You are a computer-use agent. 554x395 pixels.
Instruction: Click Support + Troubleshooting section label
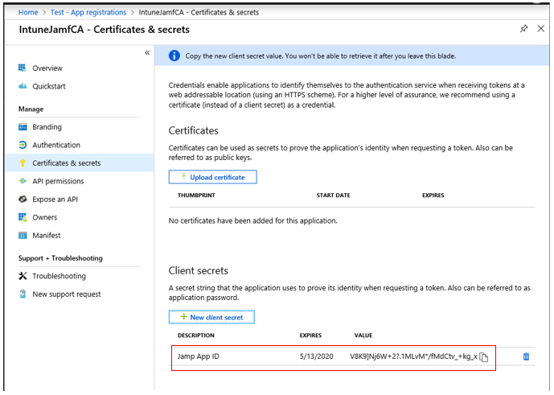60,258
